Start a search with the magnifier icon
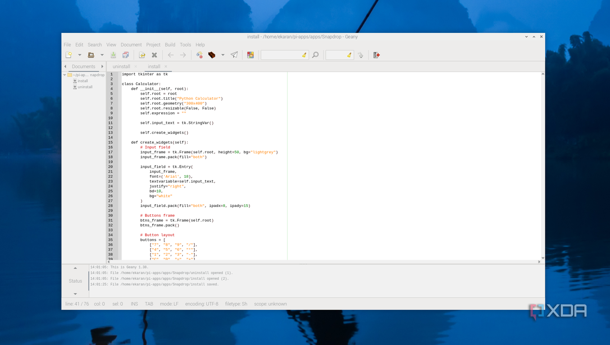 coord(315,55)
